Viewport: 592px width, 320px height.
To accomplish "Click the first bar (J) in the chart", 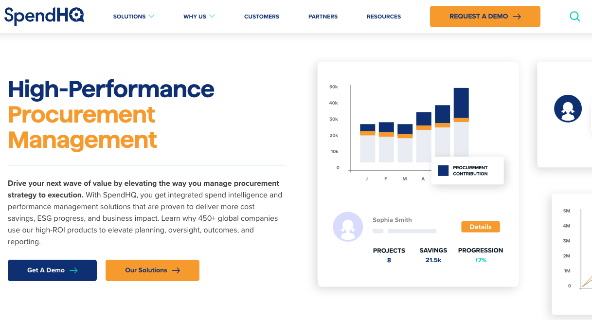I will [x=367, y=143].
